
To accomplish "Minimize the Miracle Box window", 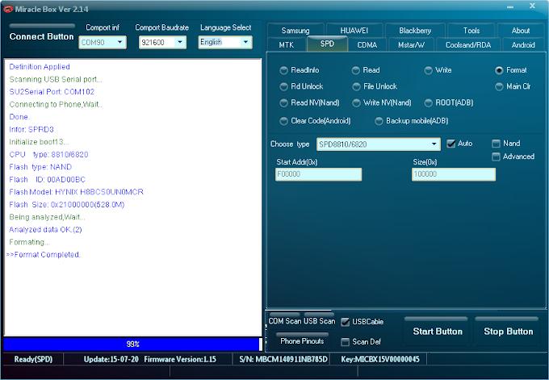I will 510,6.
